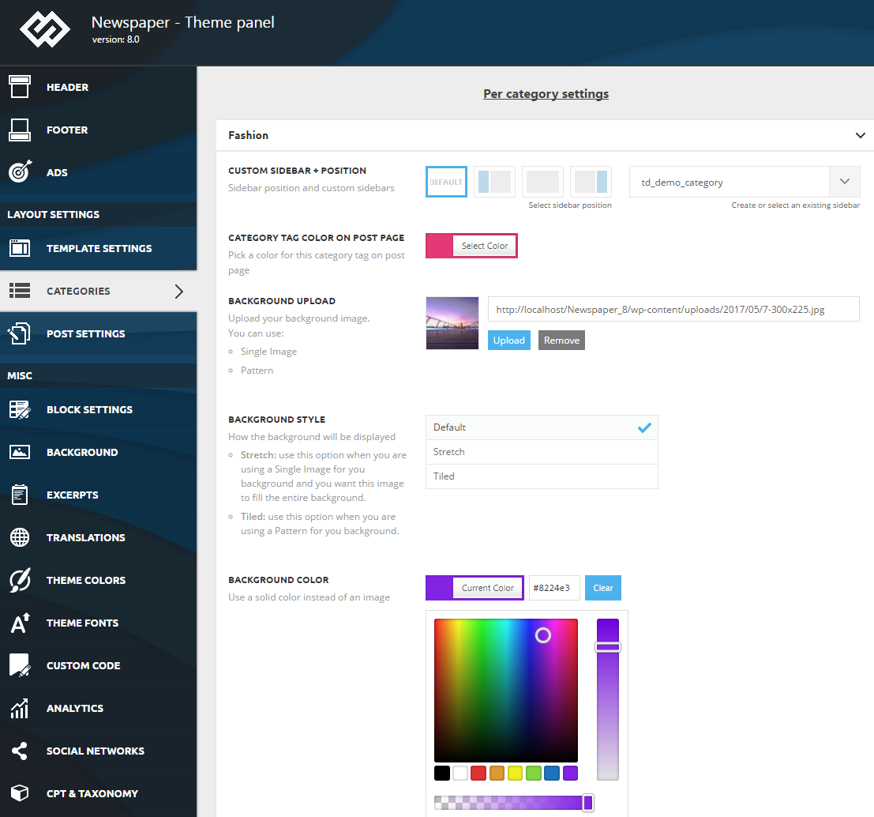Click the opacity slider handle
This screenshot has width=874, height=817.
click(x=587, y=803)
